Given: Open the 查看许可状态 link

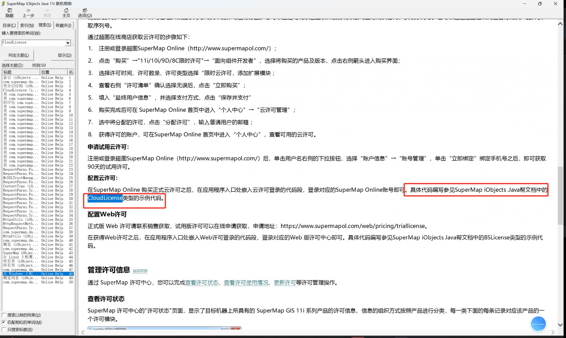Looking at the screenshot, I should [x=202, y=282].
